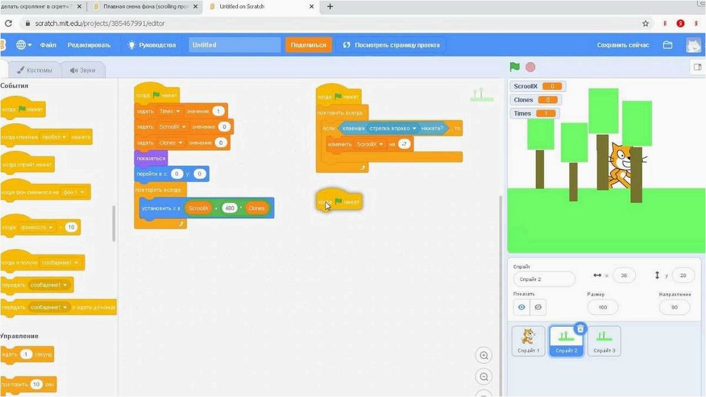The width and height of the screenshot is (706, 397).
Task: Reload the browser page
Action: pyautogui.click(x=8, y=23)
